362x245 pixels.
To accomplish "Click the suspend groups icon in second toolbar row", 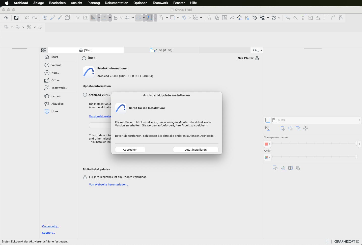I will tap(40, 27).
